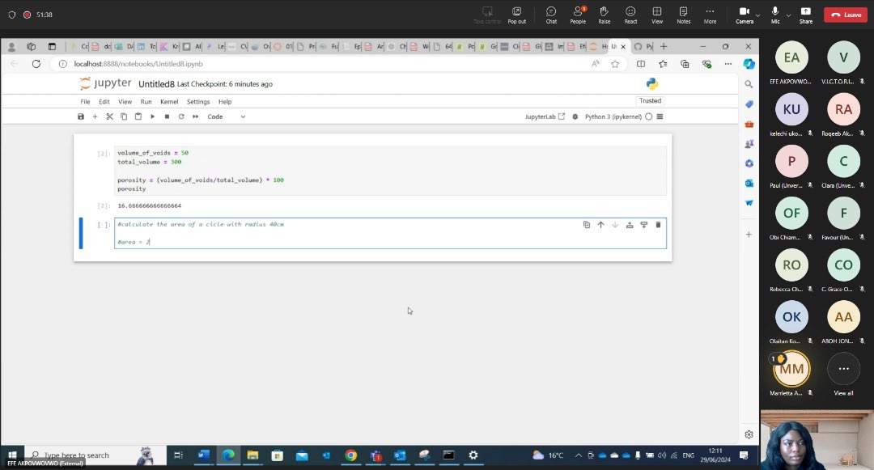Paste cell from clipboard toolbar icon

tap(138, 116)
